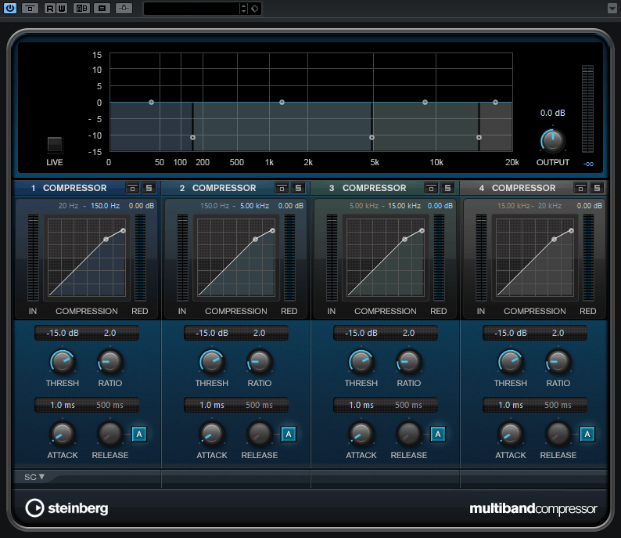Screen dimensions: 621x538
Task: Click band 1 RELEASE knob
Action: tap(110, 434)
